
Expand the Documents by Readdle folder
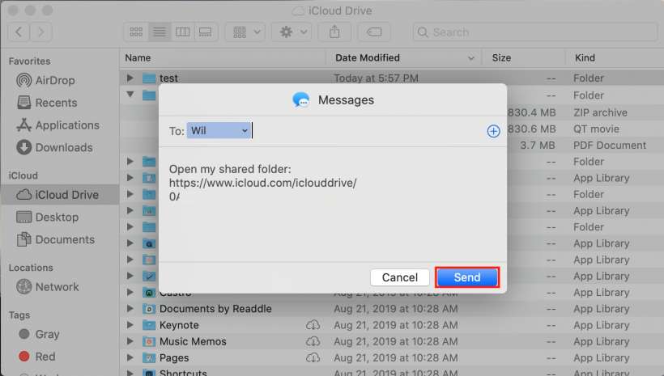coord(130,309)
